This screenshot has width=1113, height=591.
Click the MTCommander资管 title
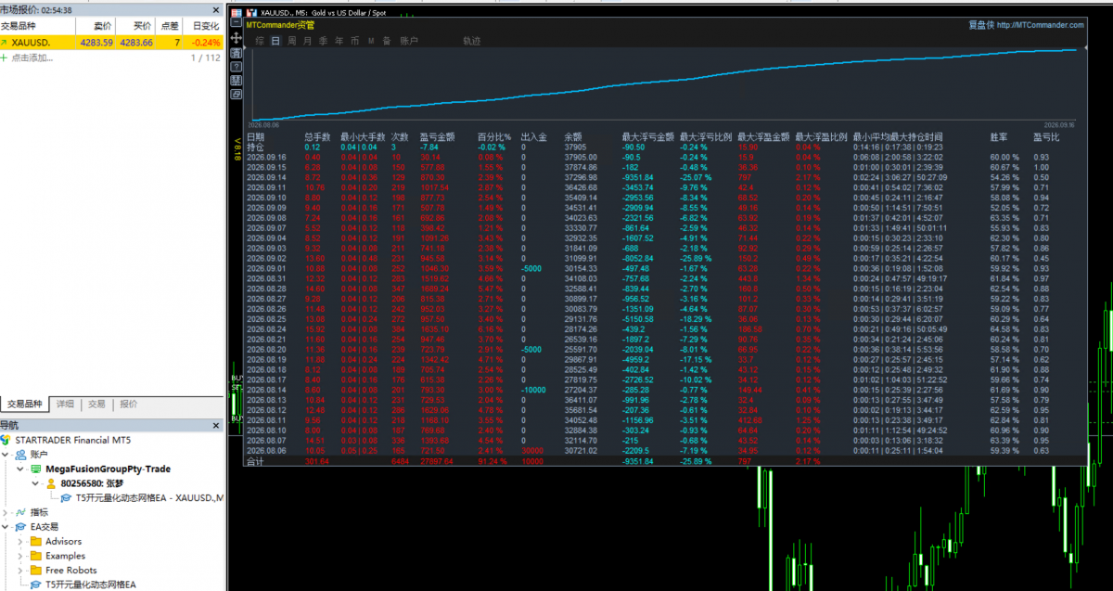[x=280, y=25]
